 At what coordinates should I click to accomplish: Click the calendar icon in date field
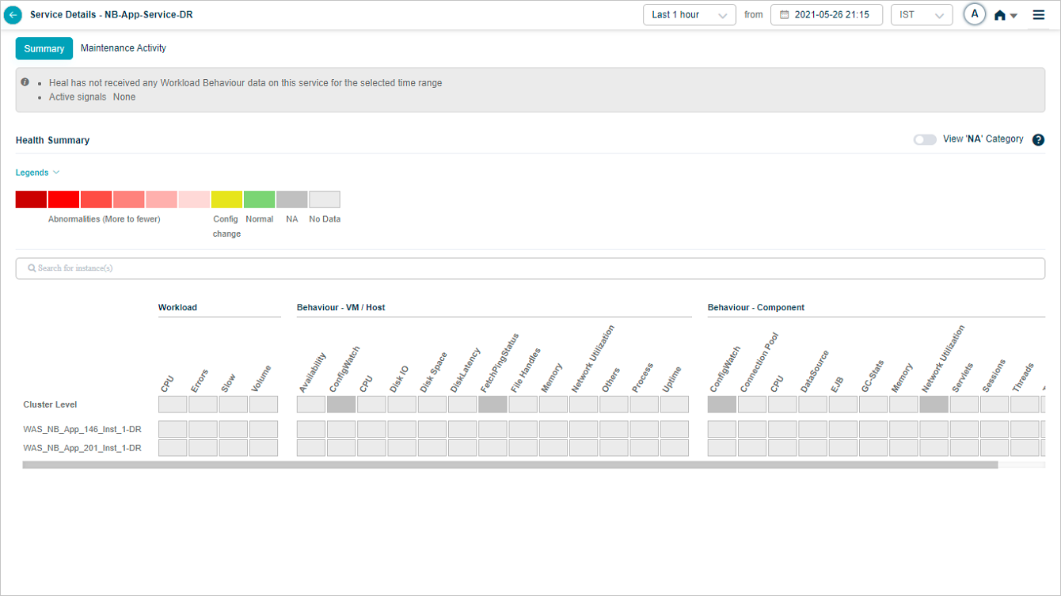784,15
